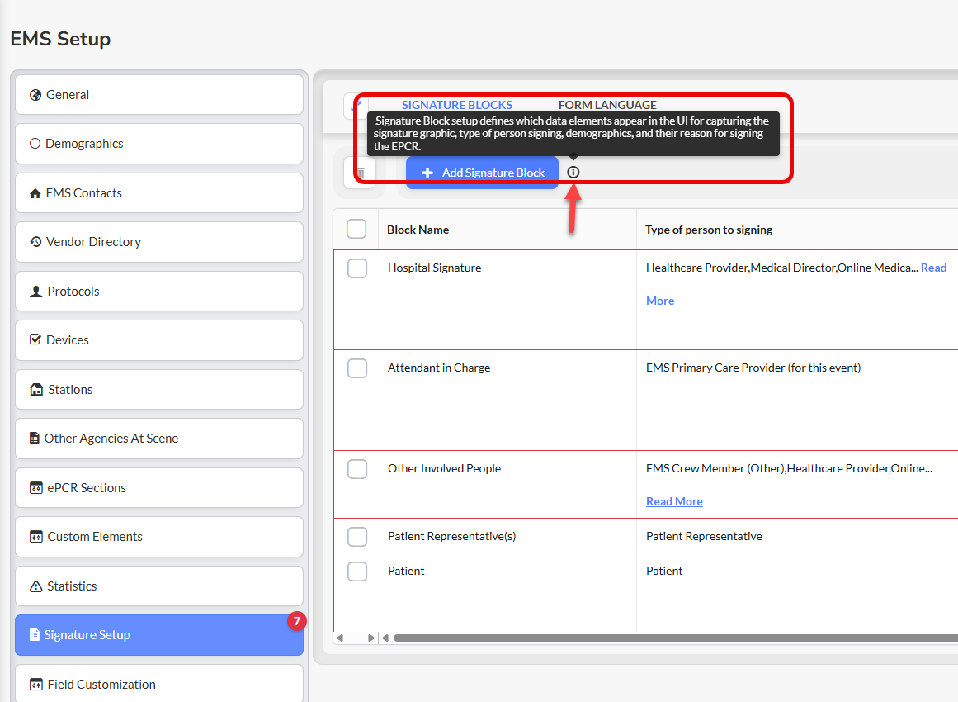
Task: Toggle the select-all checkbox in table header
Action: [x=356, y=229]
